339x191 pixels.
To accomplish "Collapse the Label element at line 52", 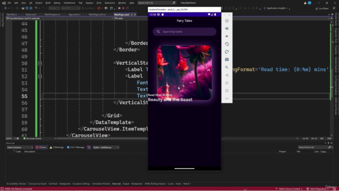I will tap(40, 76).
